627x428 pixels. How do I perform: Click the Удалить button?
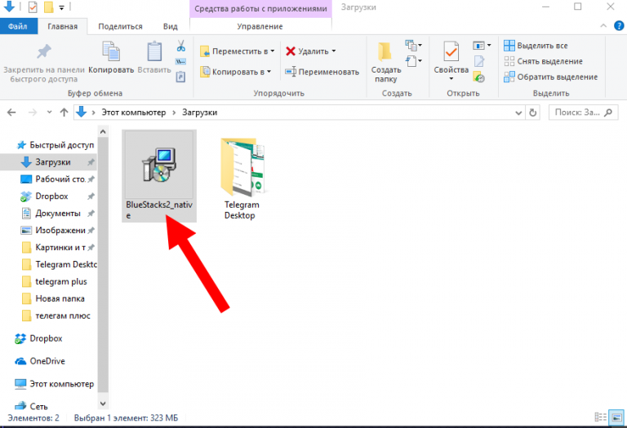[308, 51]
